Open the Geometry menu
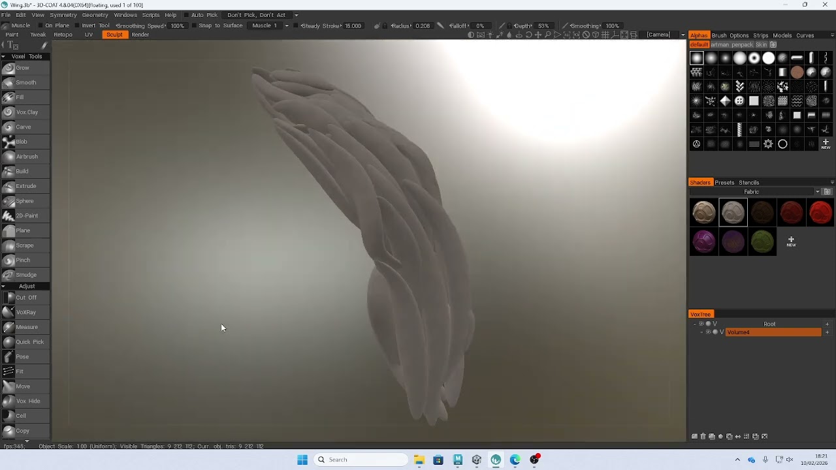The width and height of the screenshot is (836, 470). (x=95, y=15)
